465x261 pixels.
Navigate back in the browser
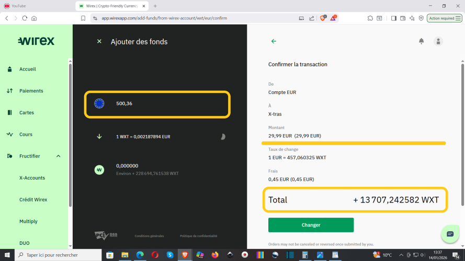point(7,18)
